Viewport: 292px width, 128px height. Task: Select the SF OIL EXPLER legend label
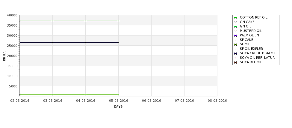(251, 49)
